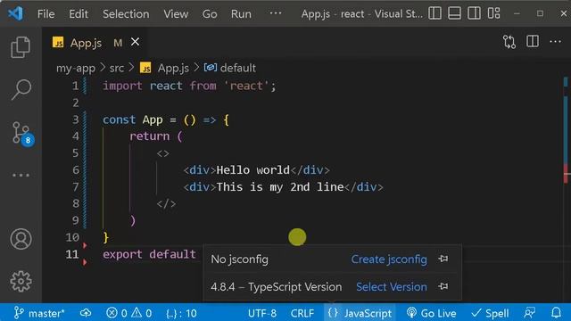Click the feedback person icon in status bar
This screenshot has height=321, width=571.
tap(530, 313)
